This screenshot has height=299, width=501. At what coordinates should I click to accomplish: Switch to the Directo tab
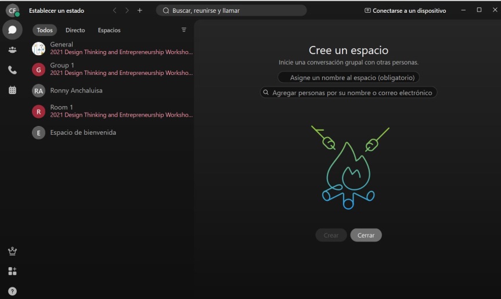coord(75,30)
